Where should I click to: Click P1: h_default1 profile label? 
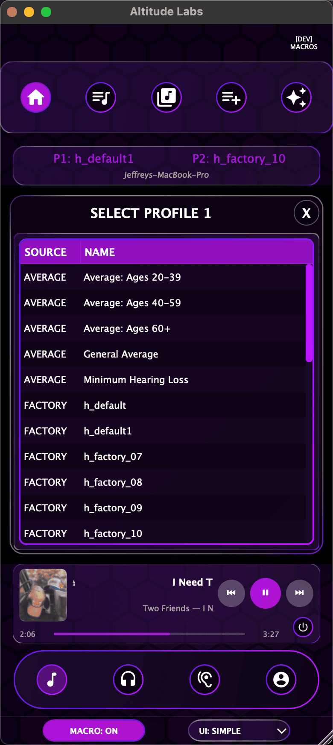[94, 158]
